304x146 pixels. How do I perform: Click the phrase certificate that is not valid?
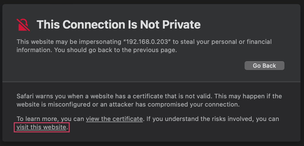172,96
